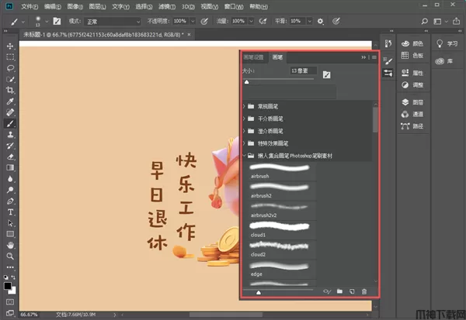
Task: Create a new brush in Brushes panel
Action: 352,291
